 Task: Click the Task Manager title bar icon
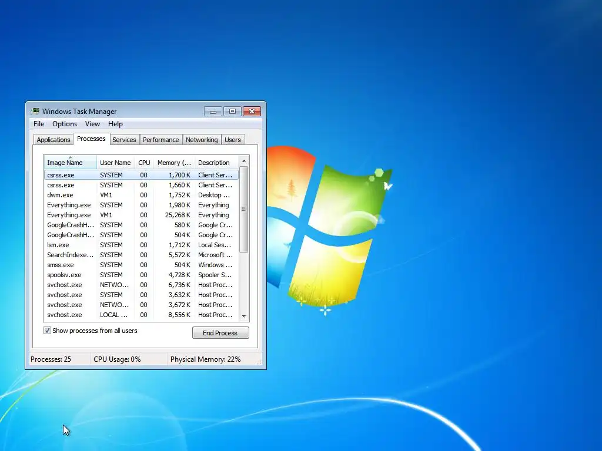point(35,111)
